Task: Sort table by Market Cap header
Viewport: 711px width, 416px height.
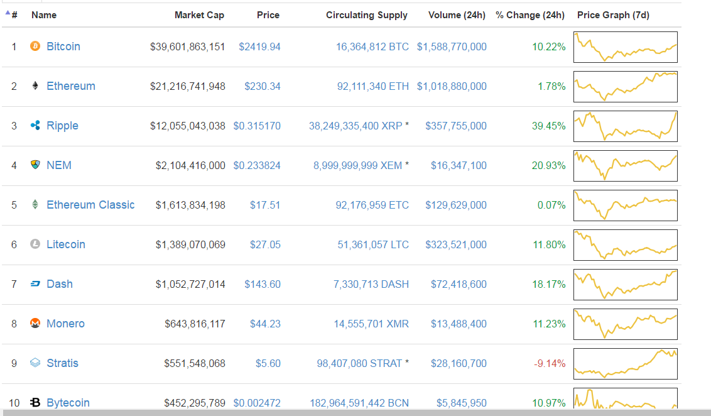Action: pyautogui.click(x=199, y=15)
